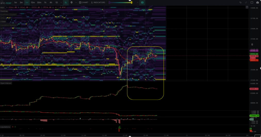Expand more timeframes dropdown after 1D
Image resolution: width=261 pixels, height=137 pixels.
61,3
